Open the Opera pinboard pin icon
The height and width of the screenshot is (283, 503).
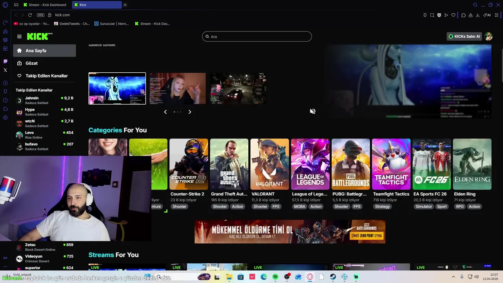pos(425,15)
